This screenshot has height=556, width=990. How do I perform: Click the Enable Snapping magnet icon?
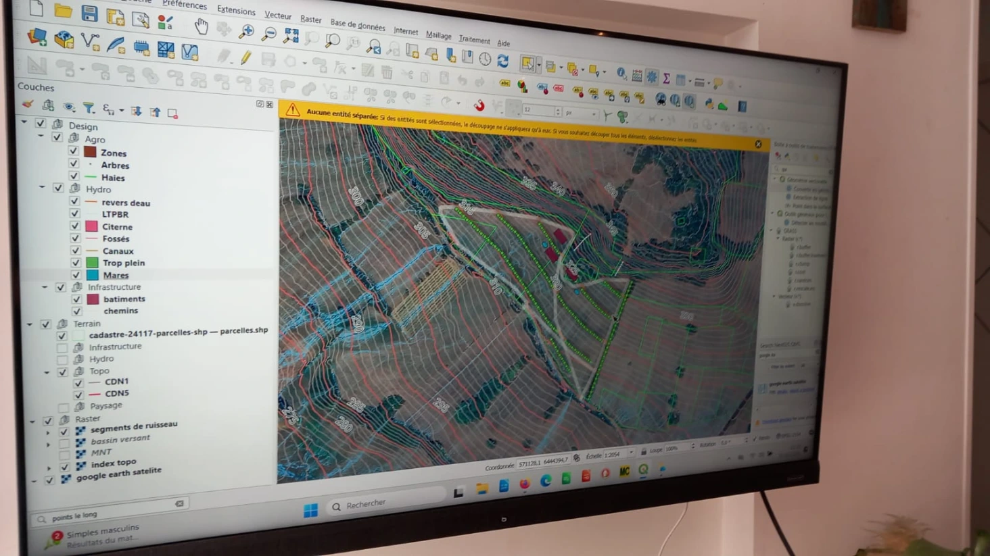[479, 105]
